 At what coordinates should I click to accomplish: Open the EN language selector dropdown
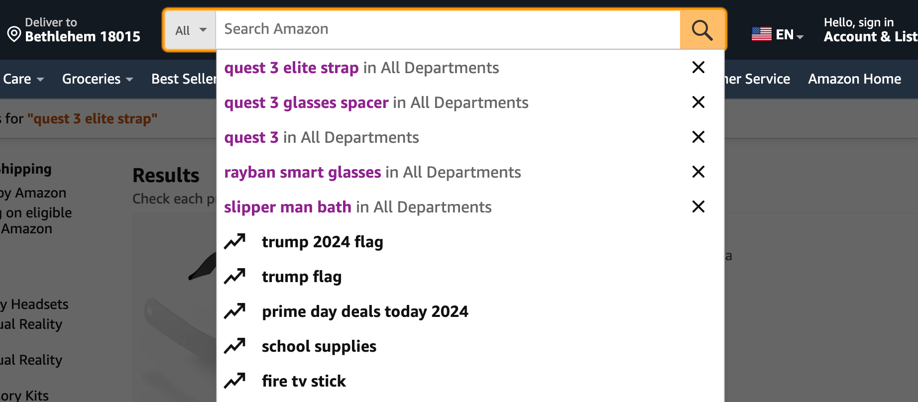pos(790,35)
